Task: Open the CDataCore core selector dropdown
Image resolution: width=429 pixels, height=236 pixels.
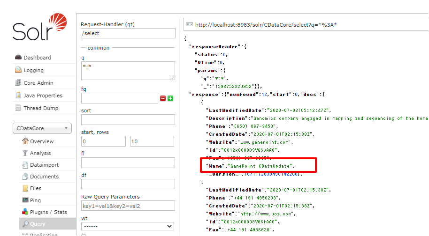Action: [x=42, y=128]
